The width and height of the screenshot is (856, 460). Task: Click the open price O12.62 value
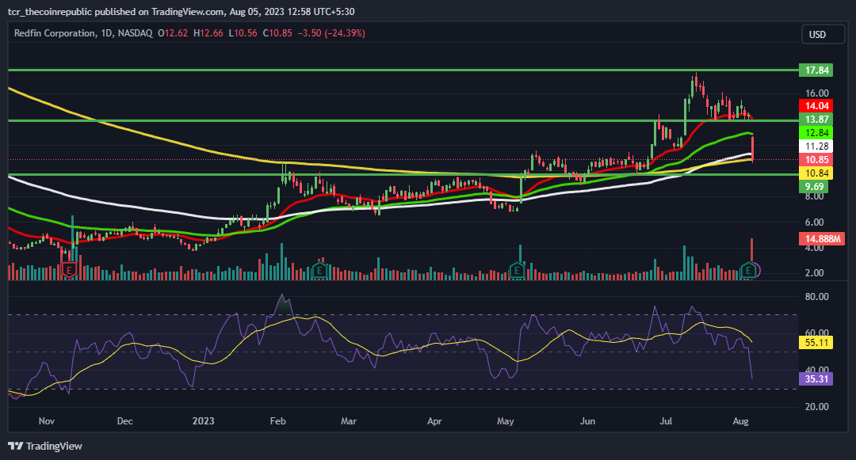(173, 33)
